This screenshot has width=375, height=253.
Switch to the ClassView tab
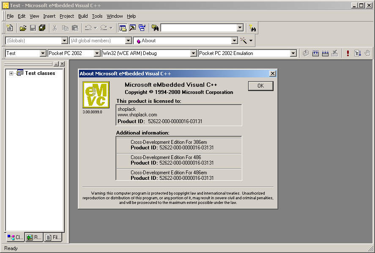point(15,237)
